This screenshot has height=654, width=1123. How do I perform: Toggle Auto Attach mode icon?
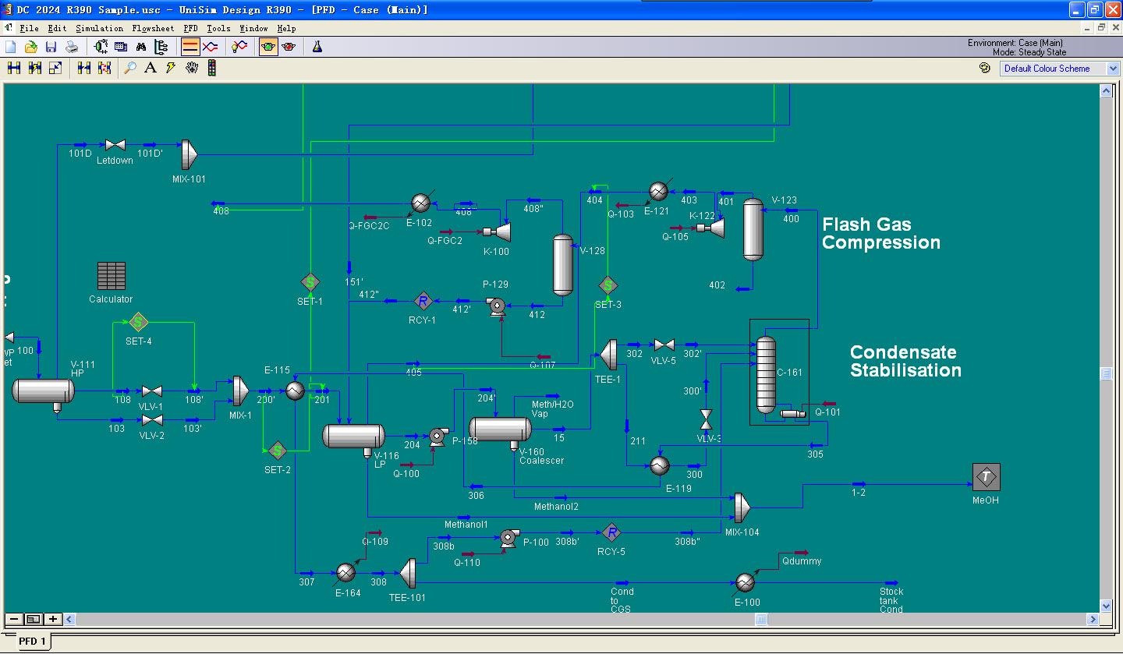[35, 69]
